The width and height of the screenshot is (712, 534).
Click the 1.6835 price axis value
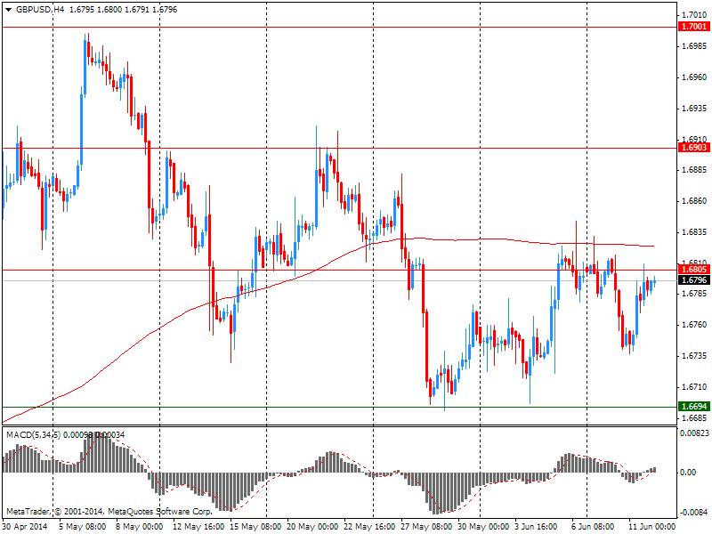(x=694, y=232)
